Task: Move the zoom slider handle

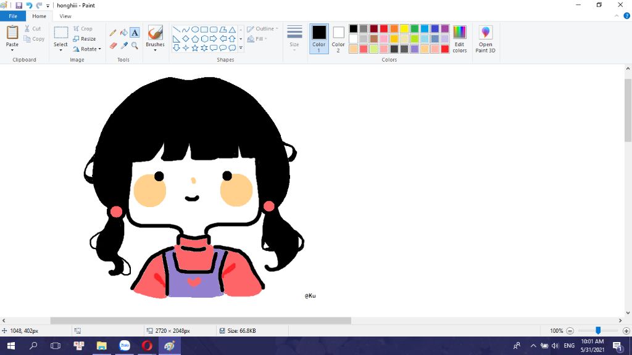Action: pyautogui.click(x=598, y=330)
